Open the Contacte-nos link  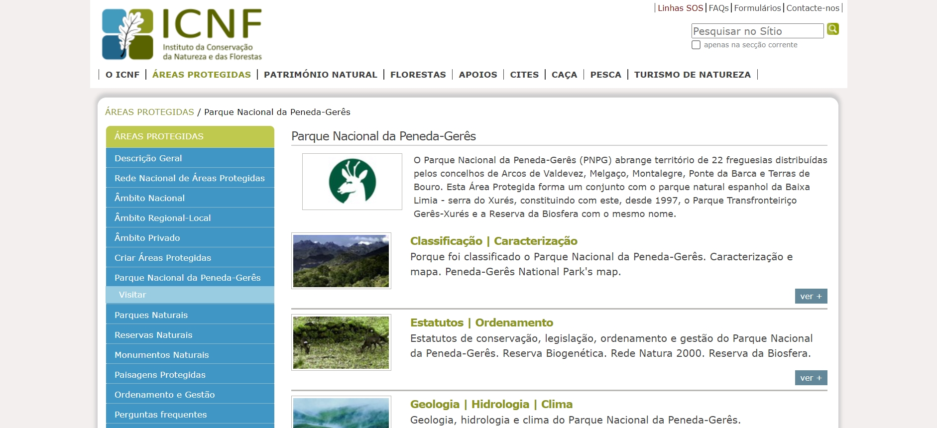click(813, 8)
